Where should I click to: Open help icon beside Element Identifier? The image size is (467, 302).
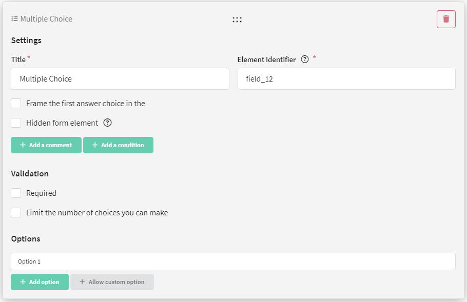(305, 59)
